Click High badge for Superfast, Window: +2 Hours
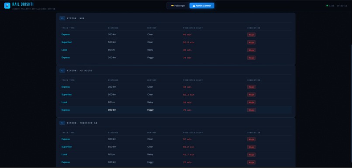The width and height of the screenshot is (352, 168). tap(251, 95)
